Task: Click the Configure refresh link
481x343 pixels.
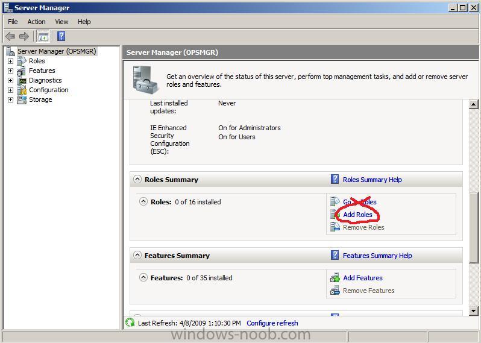Action: point(272,323)
